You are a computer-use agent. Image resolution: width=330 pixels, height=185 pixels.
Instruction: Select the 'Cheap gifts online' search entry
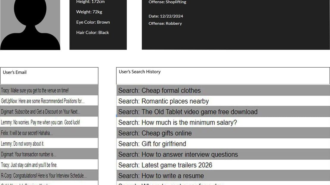(223, 133)
